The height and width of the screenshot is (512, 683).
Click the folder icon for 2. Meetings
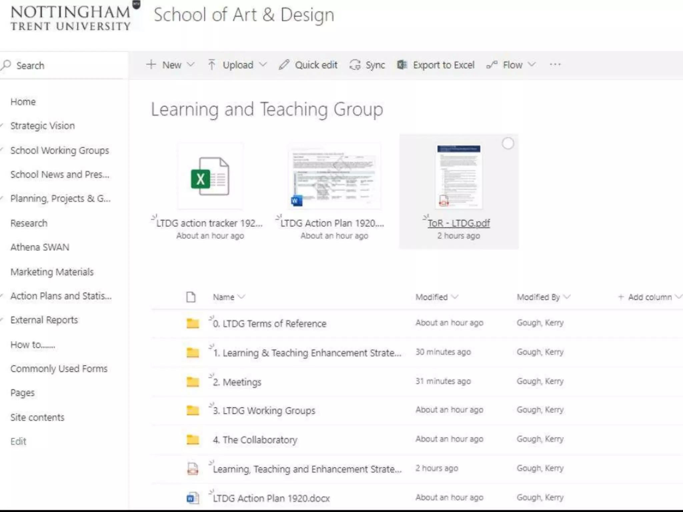[x=192, y=382]
